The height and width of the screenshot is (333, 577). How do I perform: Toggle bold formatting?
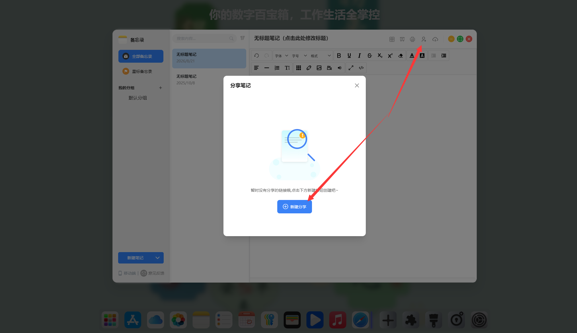[339, 56]
